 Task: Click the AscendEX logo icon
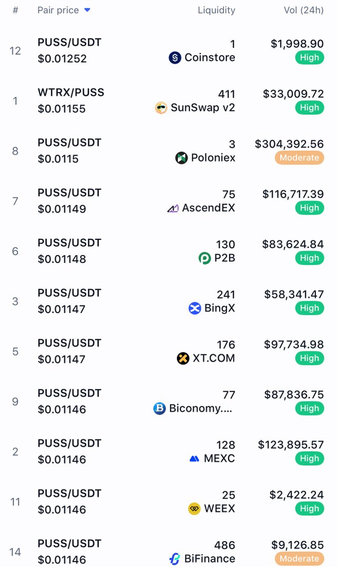[173, 208]
